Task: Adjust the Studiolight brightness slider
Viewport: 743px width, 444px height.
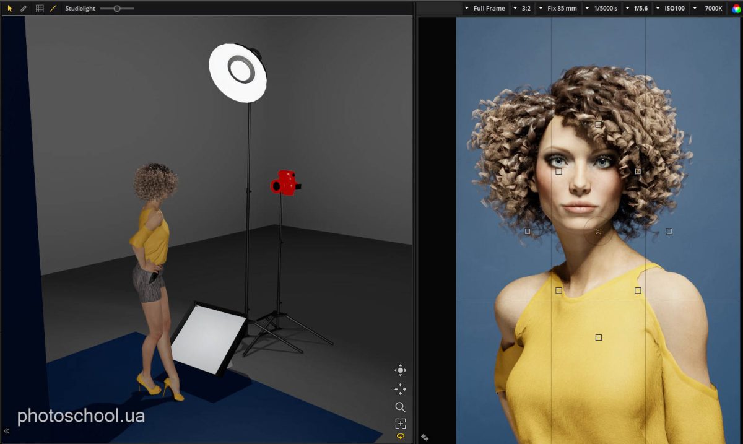Action: (x=116, y=9)
